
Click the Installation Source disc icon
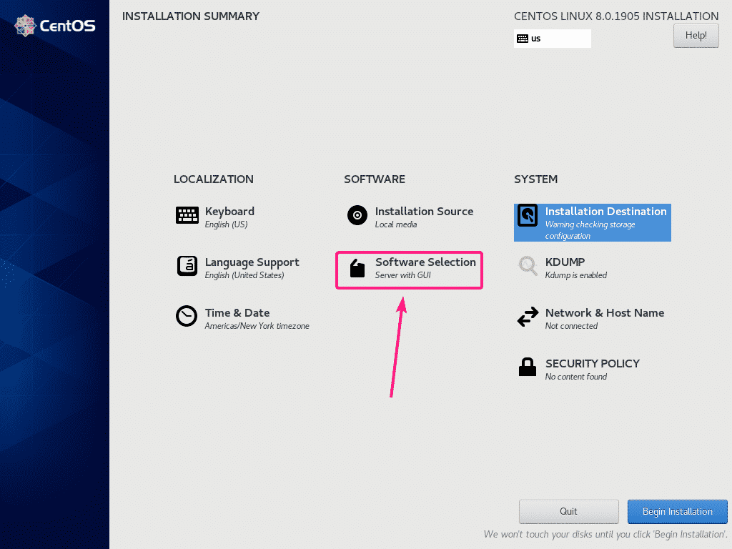point(357,215)
